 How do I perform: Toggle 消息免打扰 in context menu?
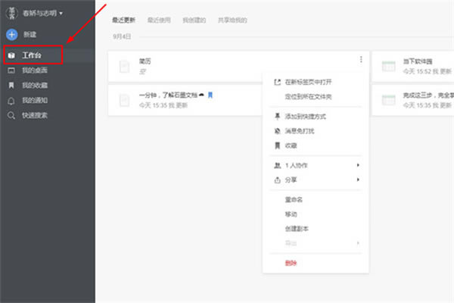point(301,130)
